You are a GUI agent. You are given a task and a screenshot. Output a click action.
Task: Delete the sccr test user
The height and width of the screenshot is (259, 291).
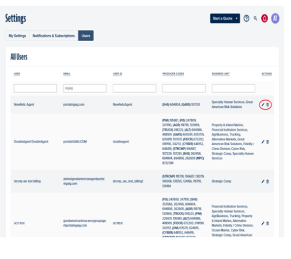click(x=268, y=223)
